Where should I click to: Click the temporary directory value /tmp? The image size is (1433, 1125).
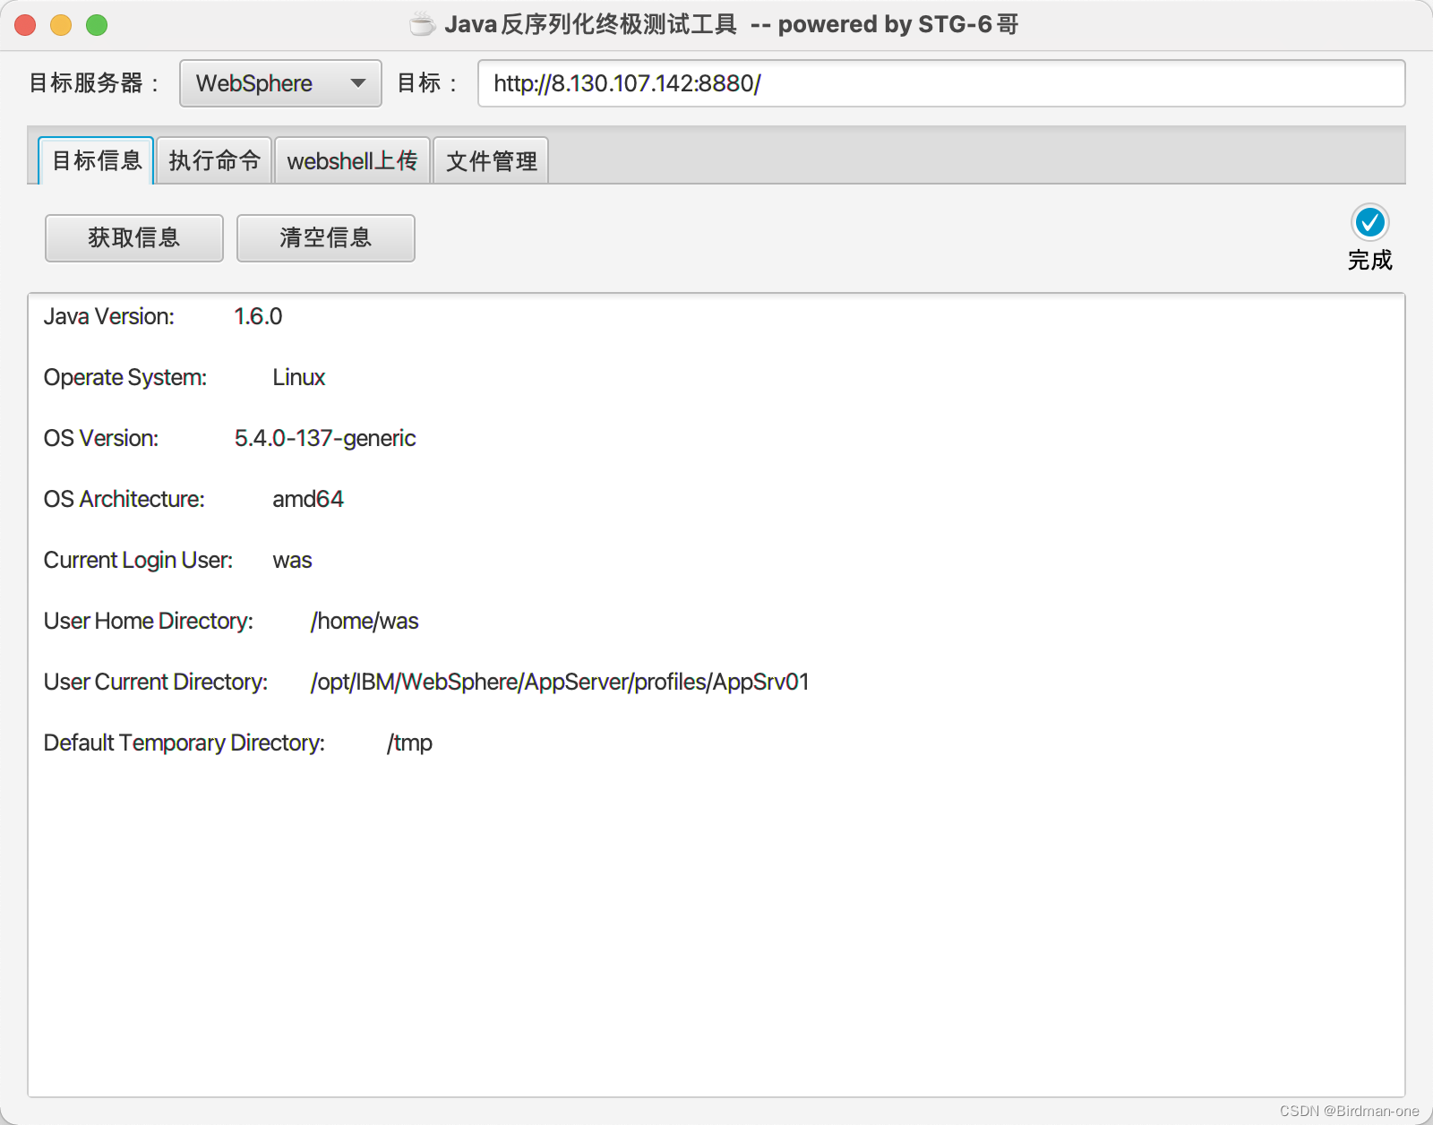[x=409, y=743]
